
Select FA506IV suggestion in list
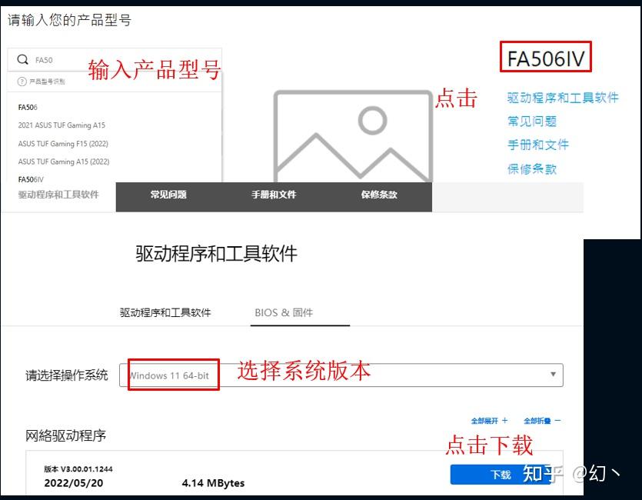click(x=31, y=179)
